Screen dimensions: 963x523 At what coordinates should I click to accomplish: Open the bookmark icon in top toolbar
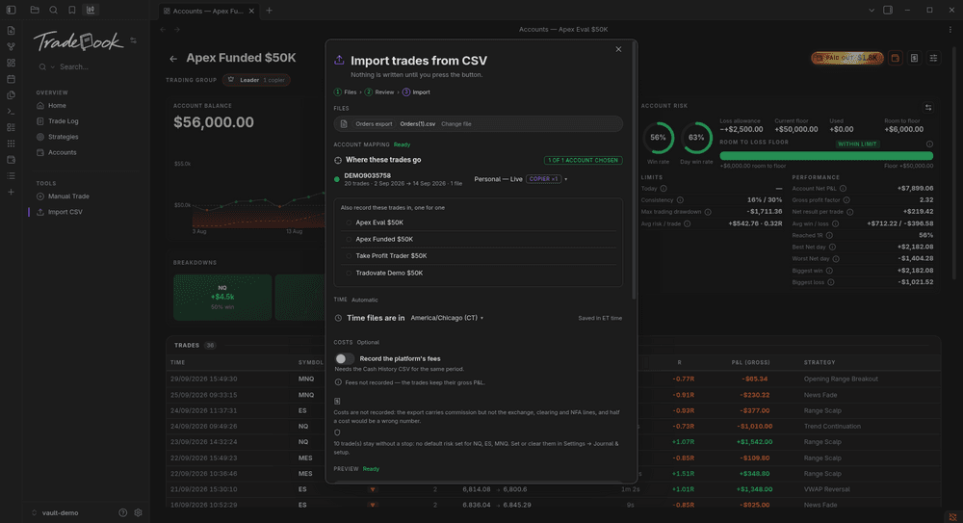coord(72,10)
